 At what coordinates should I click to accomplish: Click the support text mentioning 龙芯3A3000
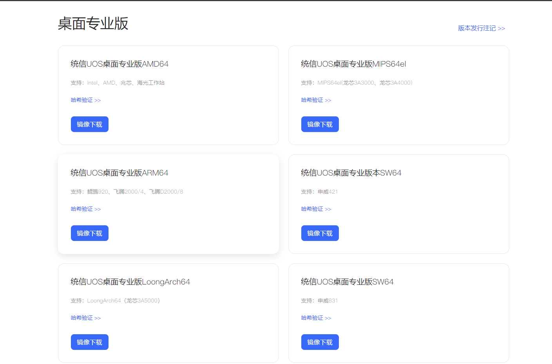point(357,83)
